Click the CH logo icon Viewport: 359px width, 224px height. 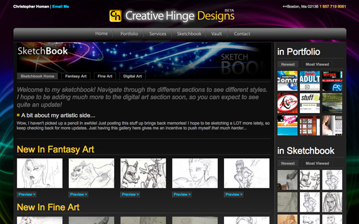point(115,16)
